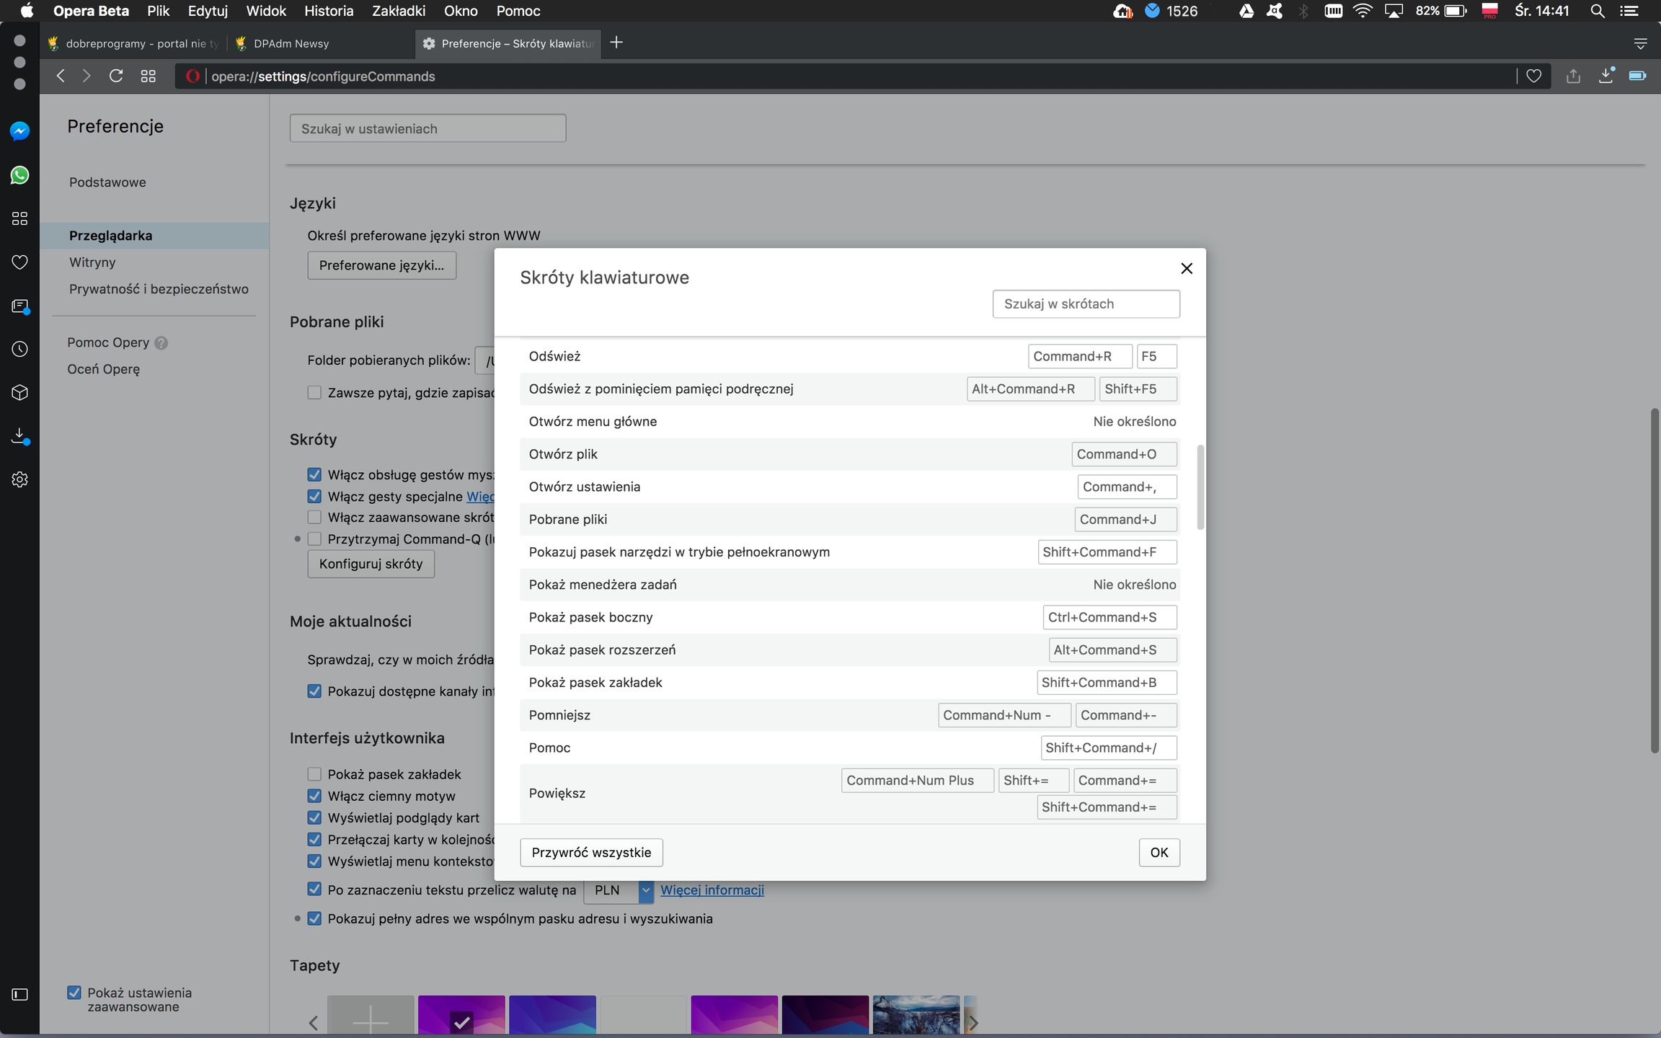This screenshot has width=1661, height=1038.
Task: Open the History clock icon in sidebar
Action: pyautogui.click(x=19, y=349)
